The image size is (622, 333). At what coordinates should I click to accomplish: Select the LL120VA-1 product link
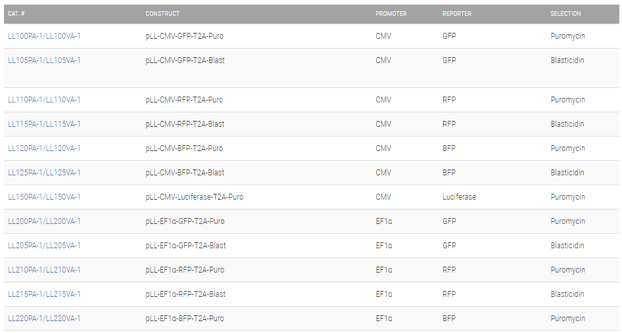(x=64, y=148)
